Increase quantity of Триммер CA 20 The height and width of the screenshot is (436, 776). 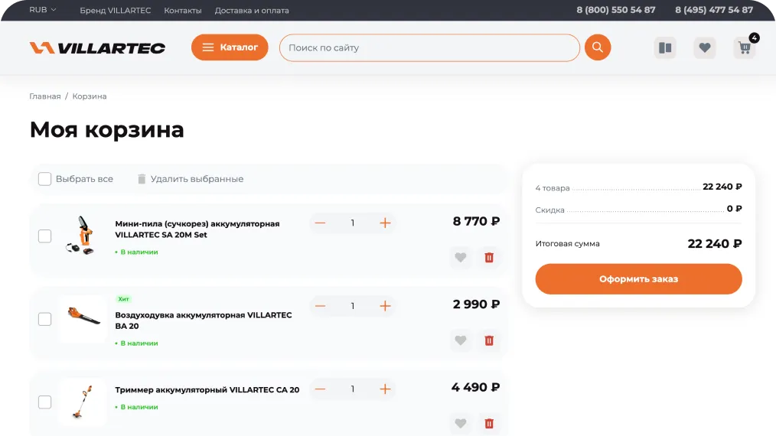click(x=385, y=389)
